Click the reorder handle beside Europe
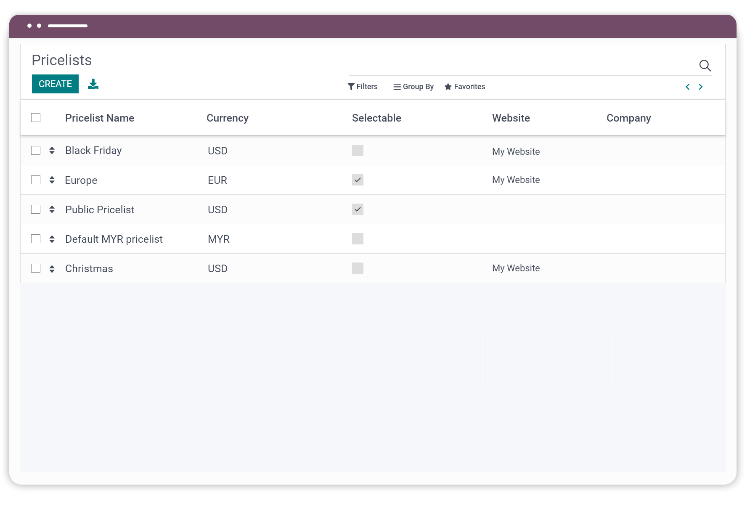 51,180
